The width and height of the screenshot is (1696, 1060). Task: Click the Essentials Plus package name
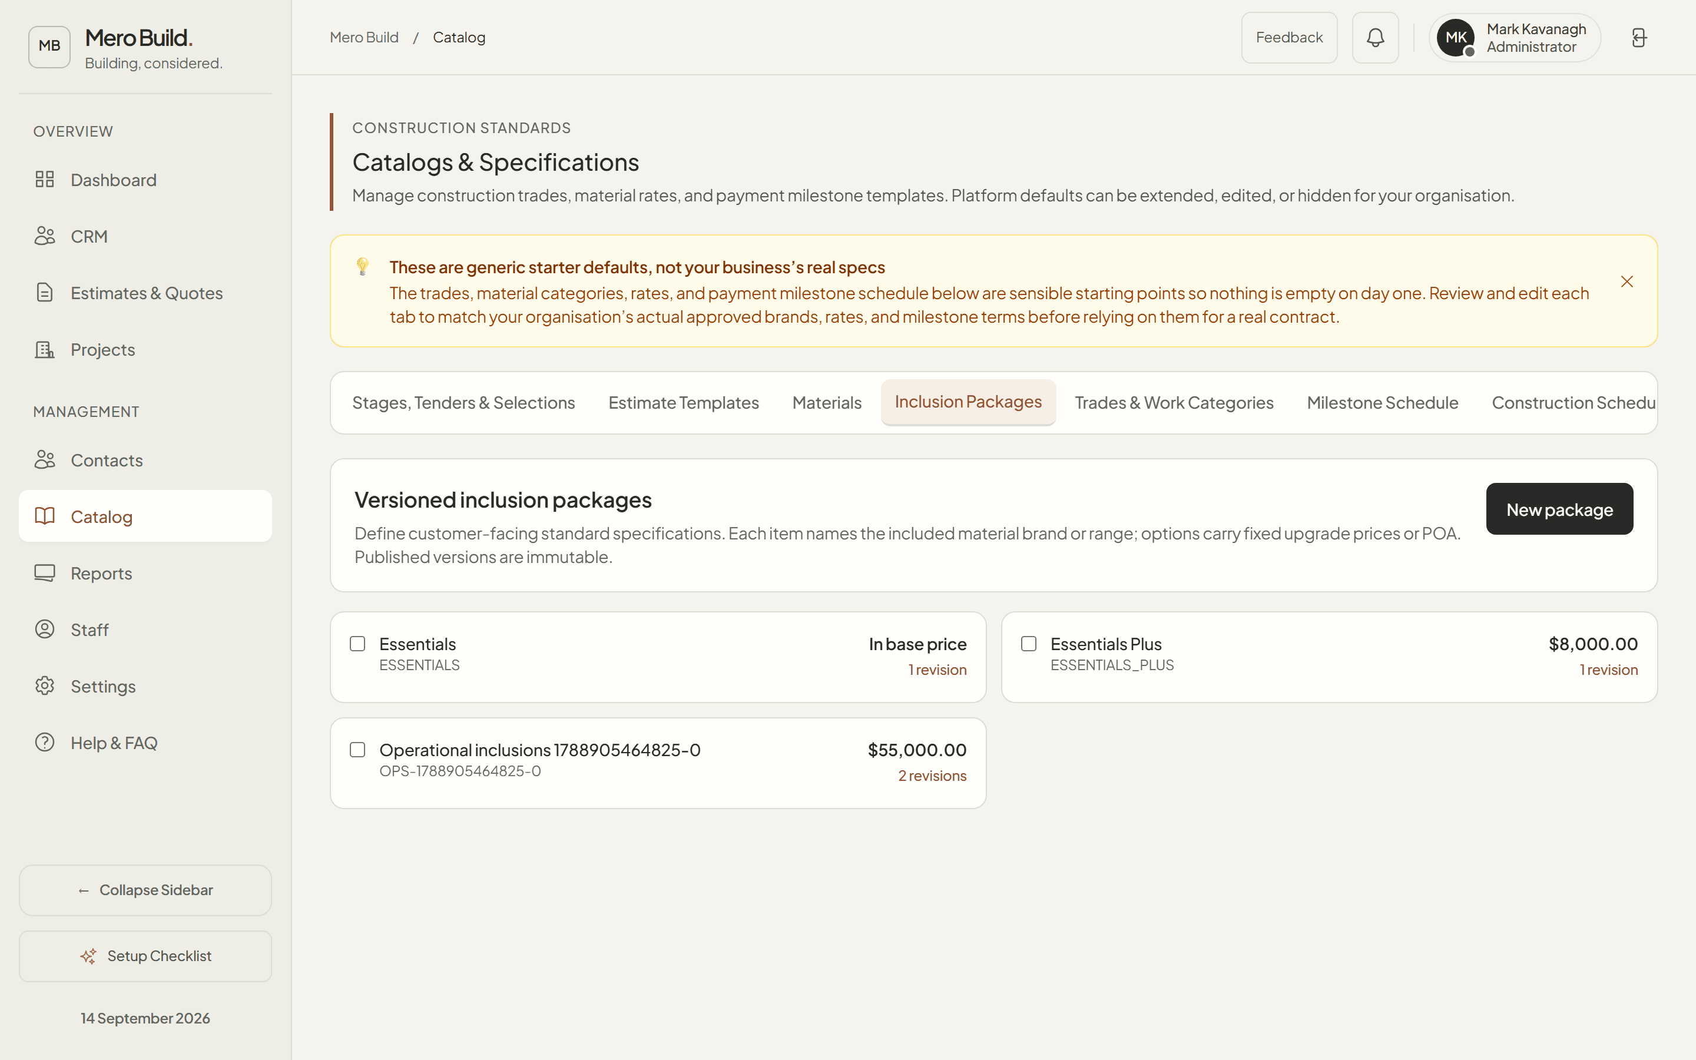tap(1106, 644)
